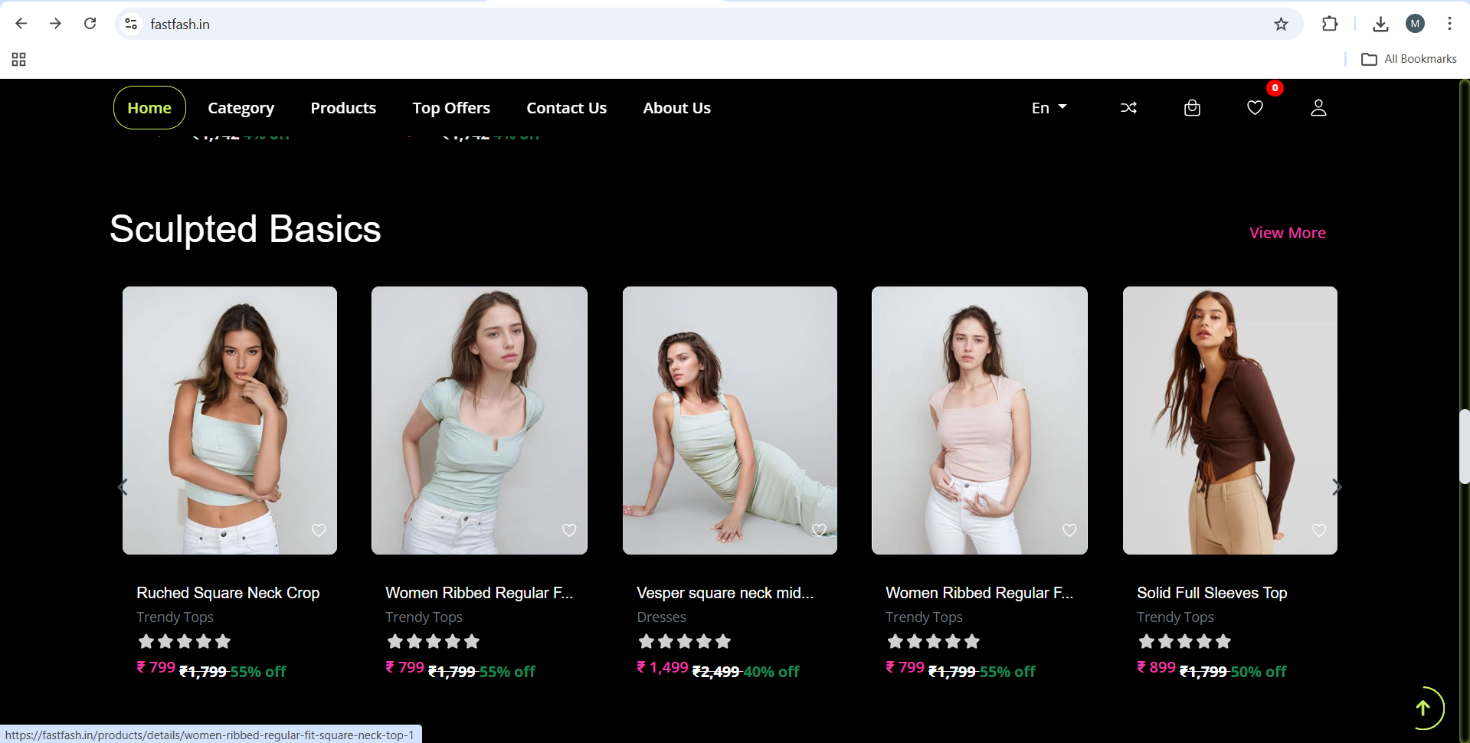
Task: Click the user account profile icon
Action: coord(1318,108)
